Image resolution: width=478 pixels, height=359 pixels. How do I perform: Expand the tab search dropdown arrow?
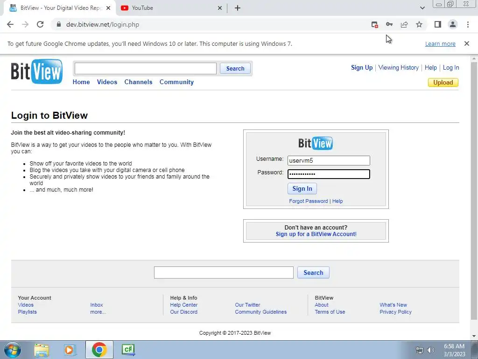[422, 8]
